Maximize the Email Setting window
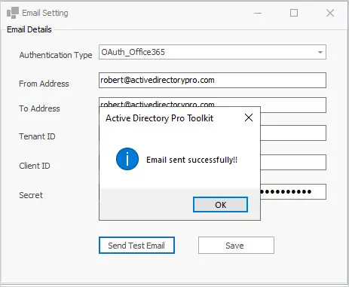Viewport: 349px width, 287px height. coord(294,13)
